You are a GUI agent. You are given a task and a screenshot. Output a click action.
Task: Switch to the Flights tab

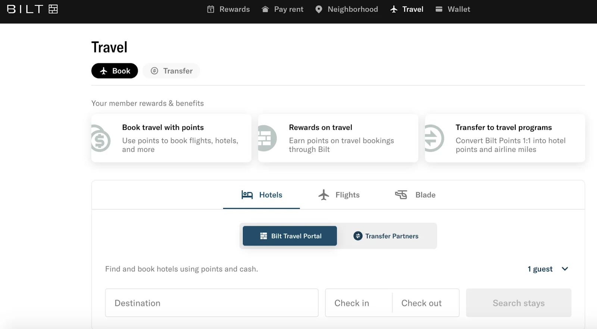[339, 195]
